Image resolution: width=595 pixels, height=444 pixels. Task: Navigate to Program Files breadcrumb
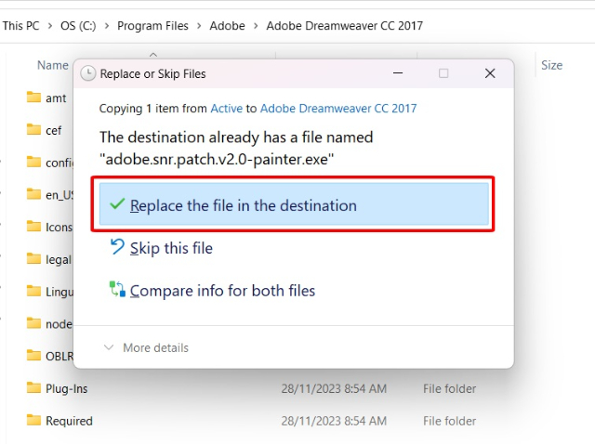pyautogui.click(x=152, y=26)
